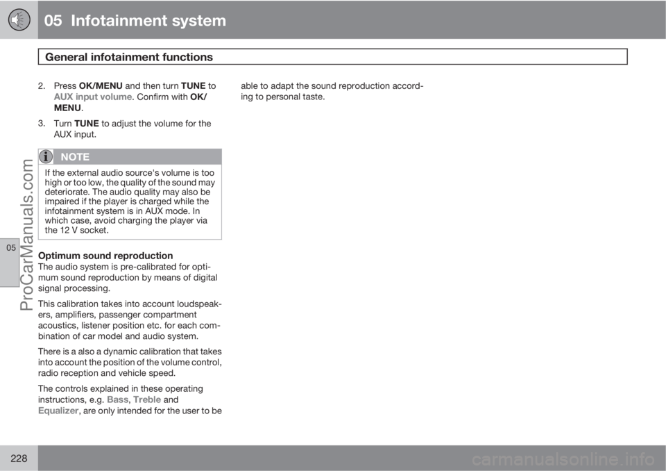The height and width of the screenshot is (471, 666).
Task: Click the bold 'TUNE' in step 3
Action: point(87,124)
